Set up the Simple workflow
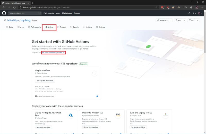This screenshot has height=134, width=206. point(45,81)
